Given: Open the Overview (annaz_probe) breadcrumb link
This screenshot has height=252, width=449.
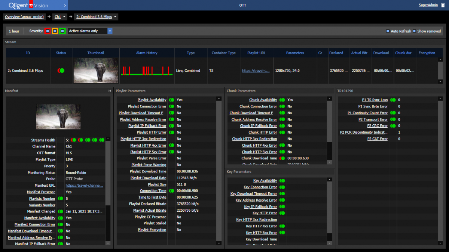Looking at the screenshot, I should (x=24, y=17).
